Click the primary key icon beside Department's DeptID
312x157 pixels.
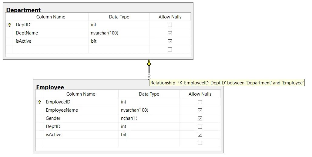pos(9,25)
